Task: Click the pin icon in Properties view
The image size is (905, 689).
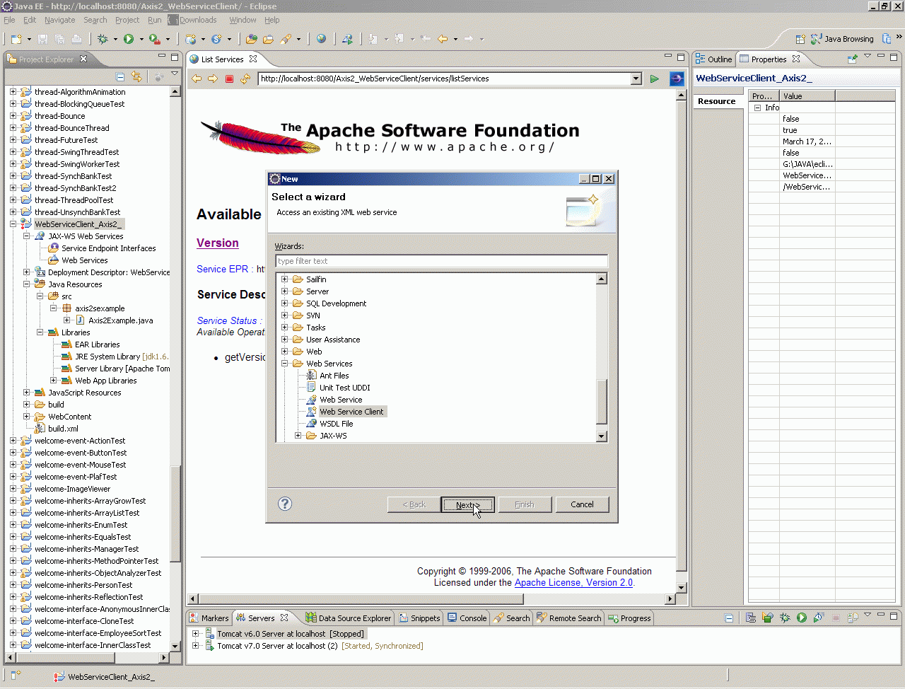Action: coord(853,59)
